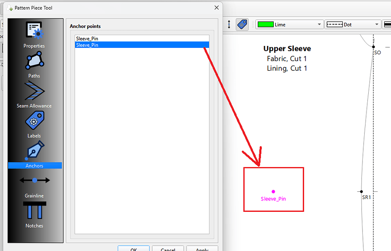Click the SO point on pattern
The height and width of the screenshot is (251, 391).
(373, 47)
